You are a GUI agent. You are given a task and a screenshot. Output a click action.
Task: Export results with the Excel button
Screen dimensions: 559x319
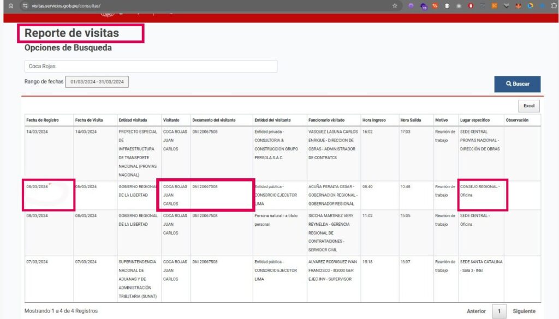coord(528,106)
